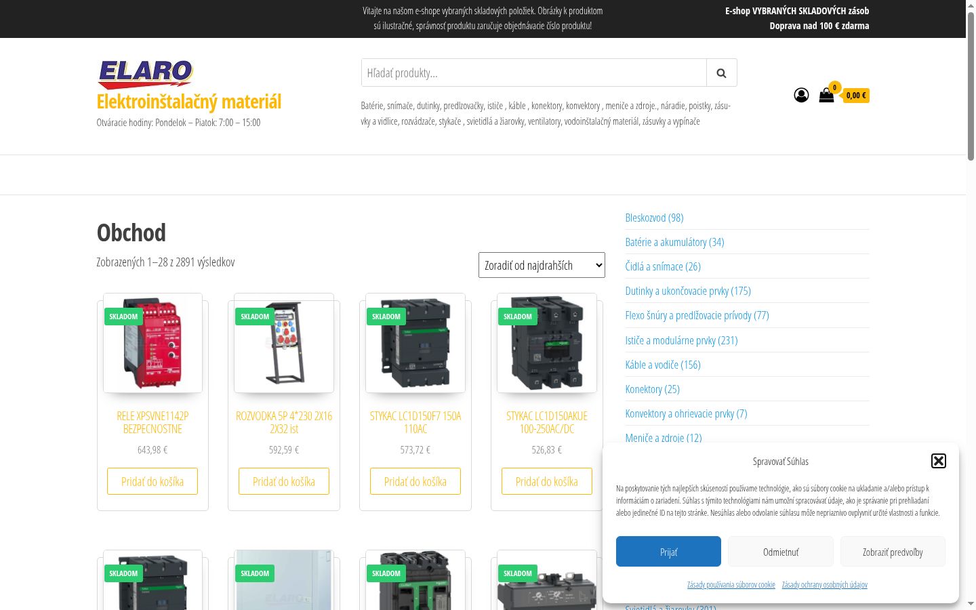Click results count Zobrazených 1–28 text
The image size is (976, 610).
(x=165, y=262)
